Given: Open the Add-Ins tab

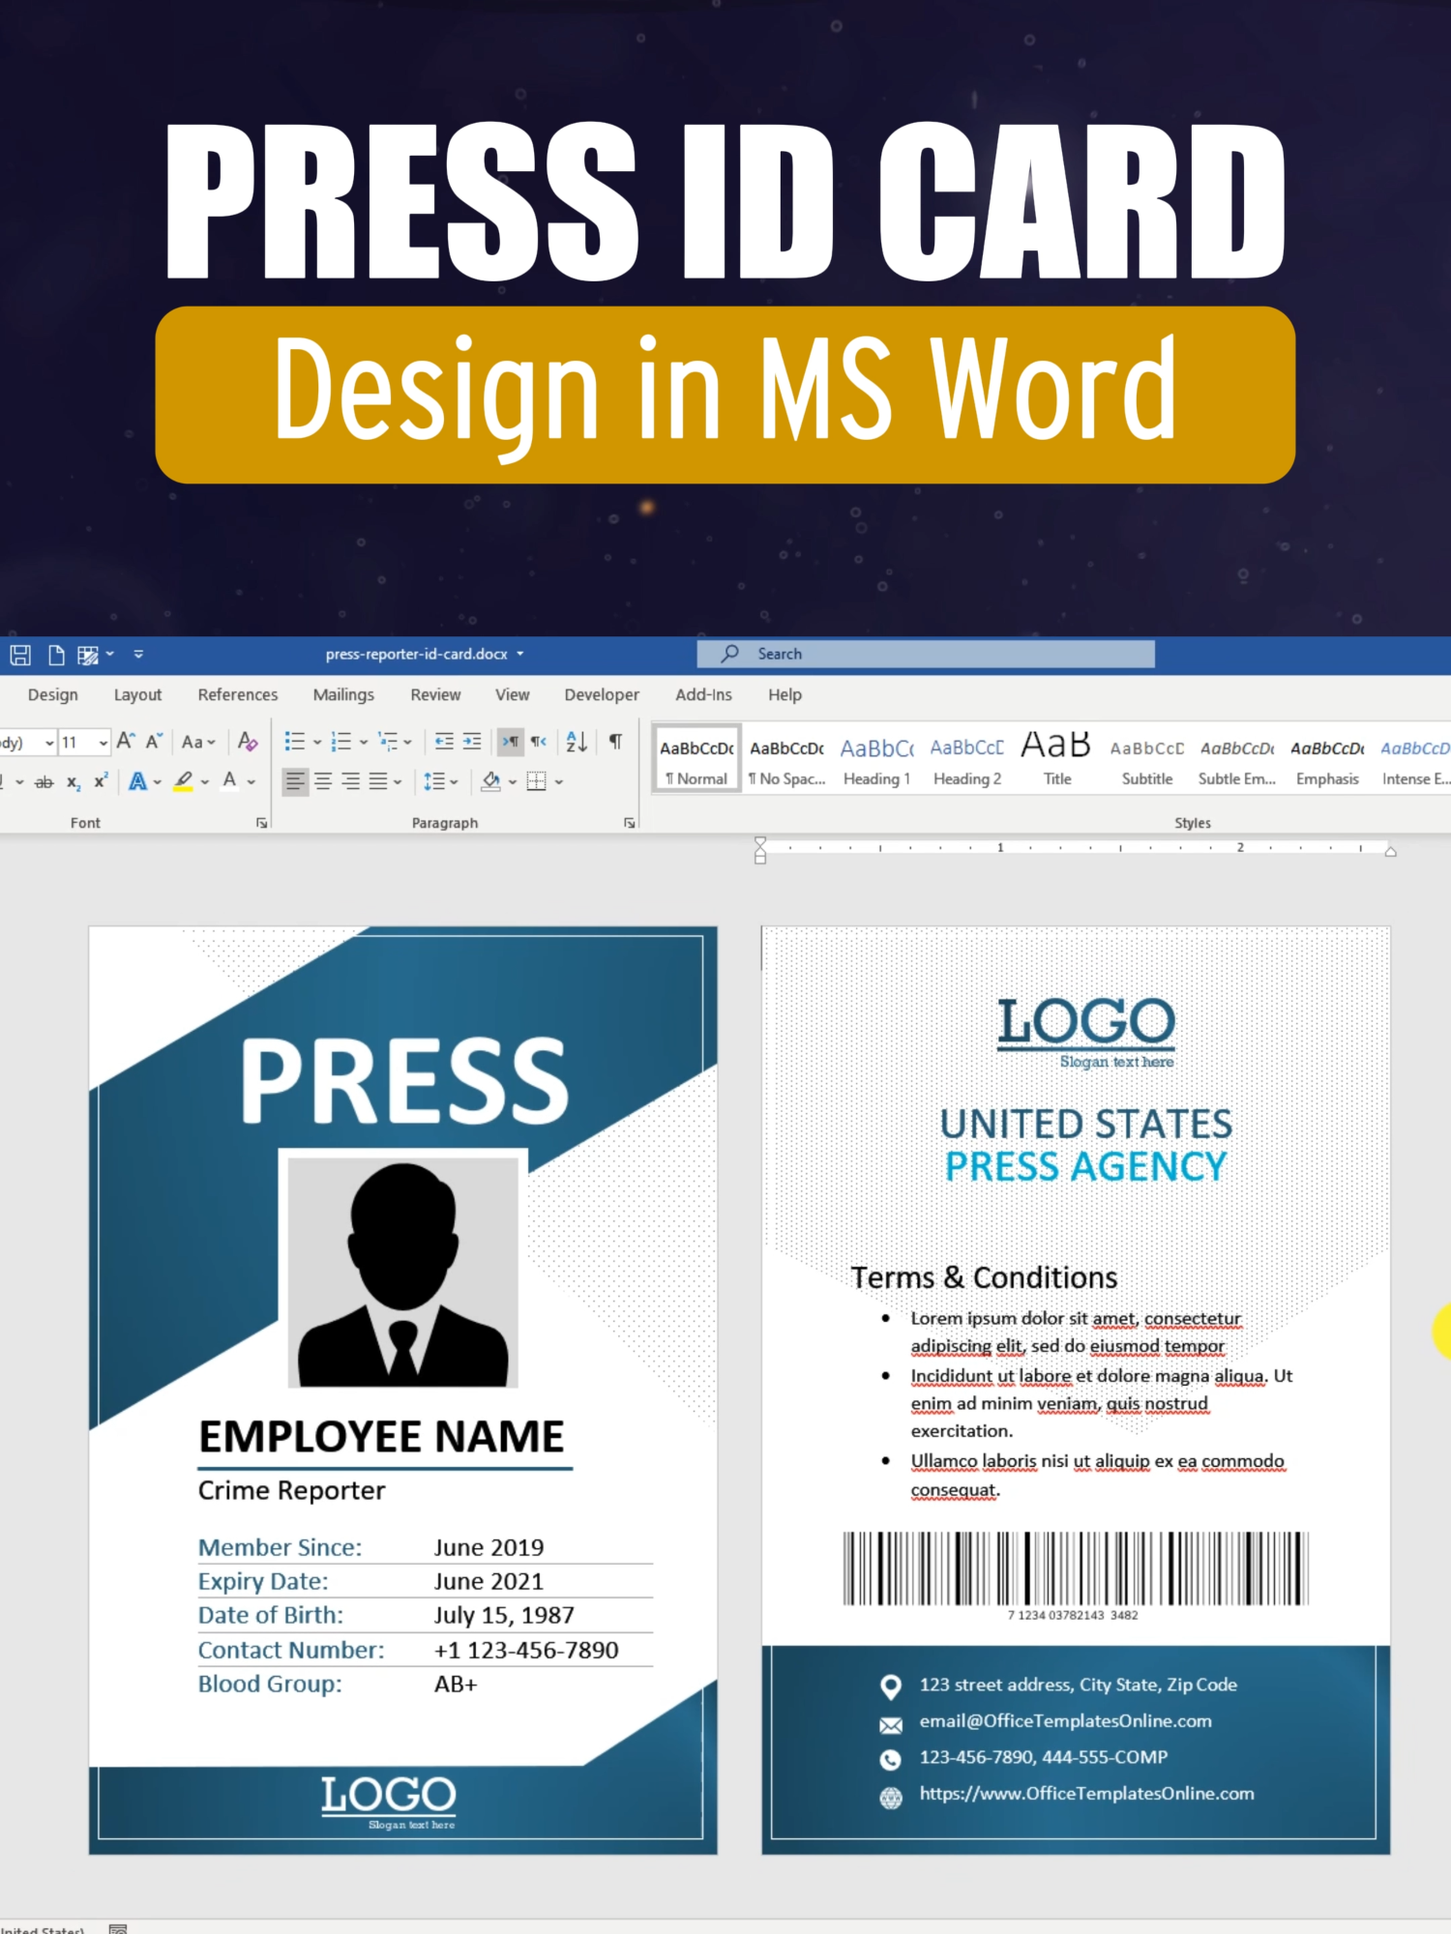Looking at the screenshot, I should coord(703,695).
